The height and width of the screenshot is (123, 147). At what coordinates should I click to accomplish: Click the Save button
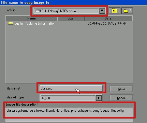pos(121,89)
